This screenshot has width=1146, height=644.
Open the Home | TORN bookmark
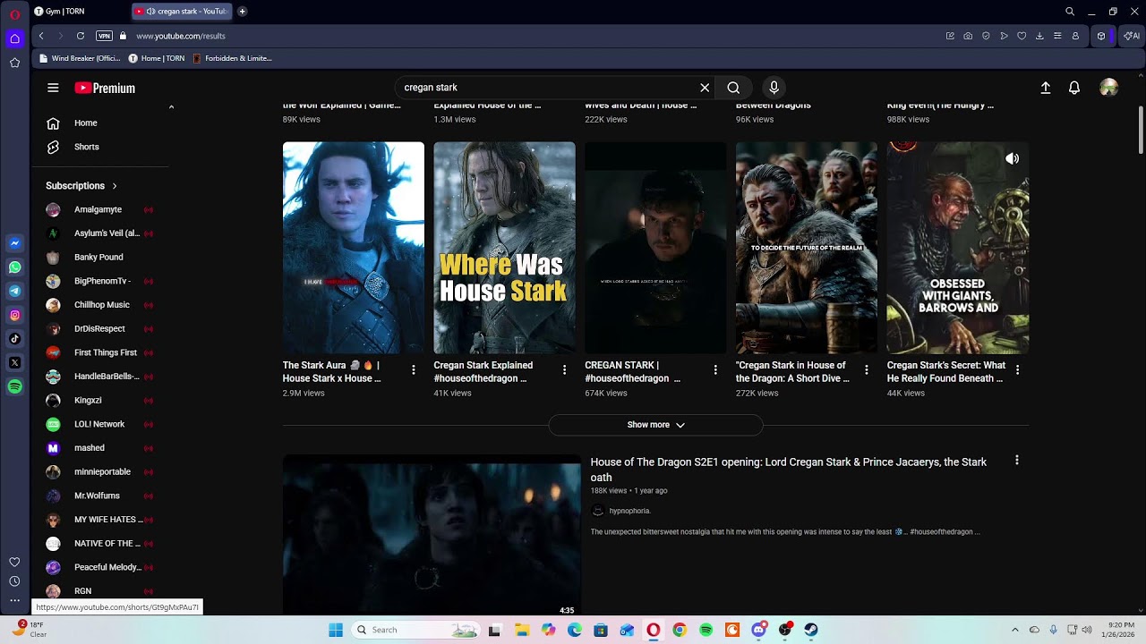(x=157, y=58)
